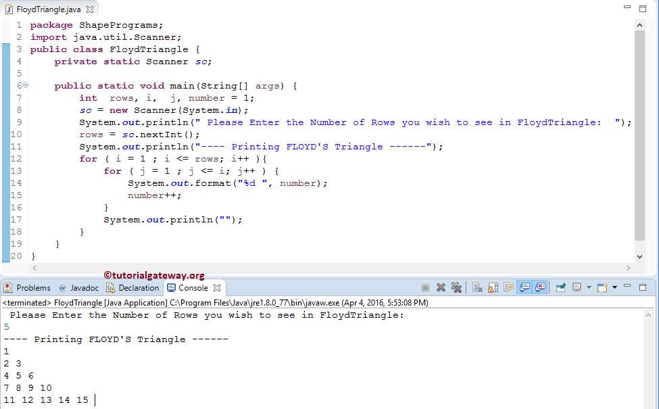The width and height of the screenshot is (659, 409).
Task: Select the Display Selected Console icon
Action: coord(577,287)
